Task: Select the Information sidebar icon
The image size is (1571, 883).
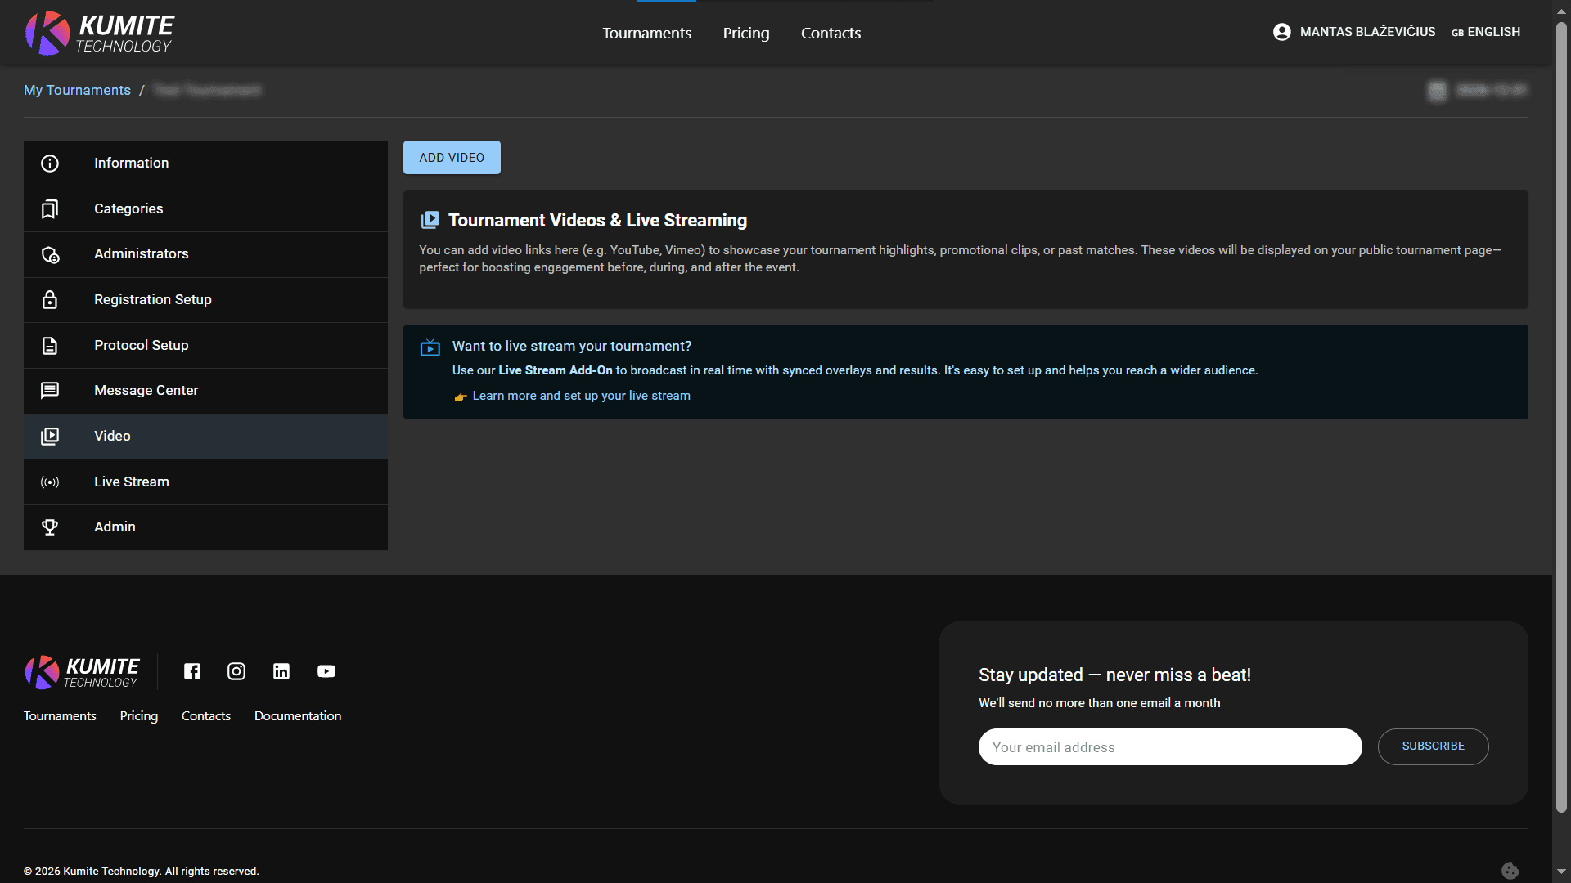Action: point(50,163)
